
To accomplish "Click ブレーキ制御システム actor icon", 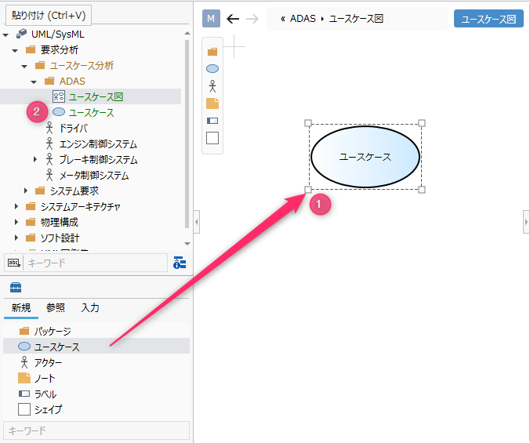I will click(x=49, y=159).
